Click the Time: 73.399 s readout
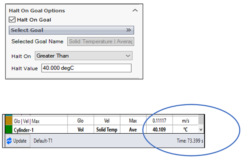Image resolution: width=243 pixels, height=160 pixels. click(190, 141)
